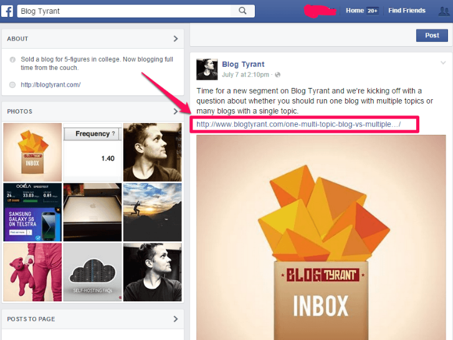Open the sunset jumping silhouette thumbnail
Viewport: 453px width, 340px height.
153,212
